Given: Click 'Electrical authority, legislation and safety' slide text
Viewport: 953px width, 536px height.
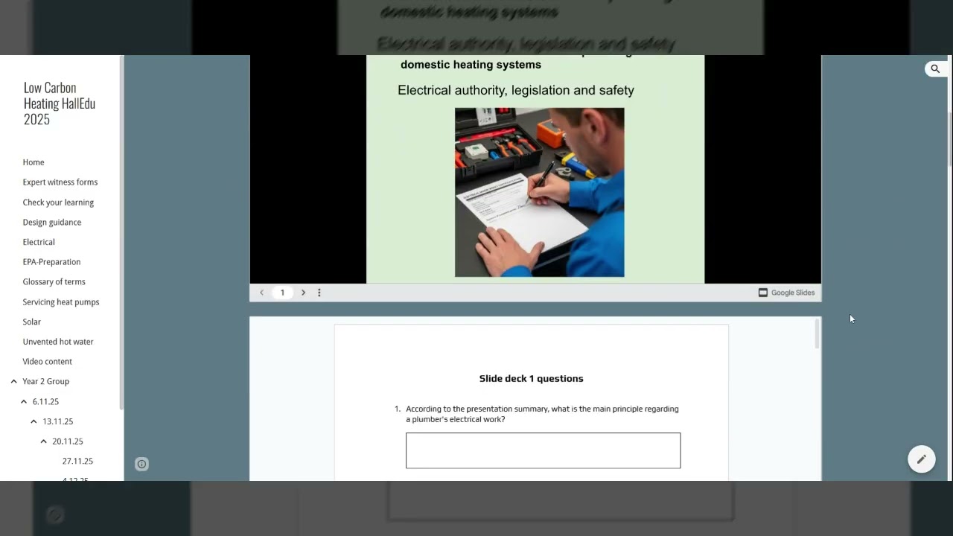Looking at the screenshot, I should [516, 90].
